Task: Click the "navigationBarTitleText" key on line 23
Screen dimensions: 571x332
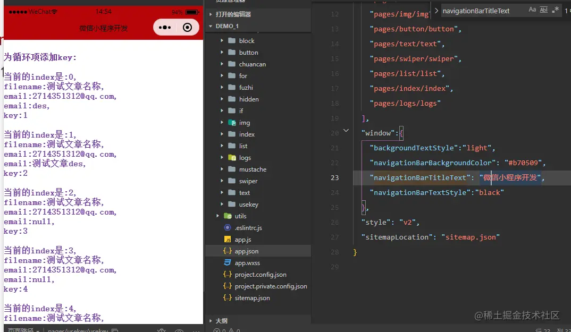Action: coord(420,177)
